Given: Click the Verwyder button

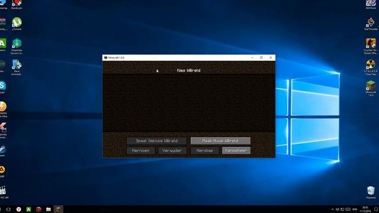Looking at the screenshot, I should click(x=172, y=150).
